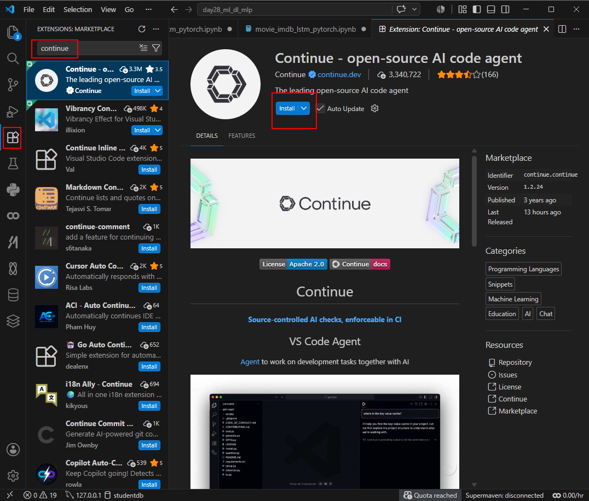Open the Explorer view in activity bar

point(13,32)
